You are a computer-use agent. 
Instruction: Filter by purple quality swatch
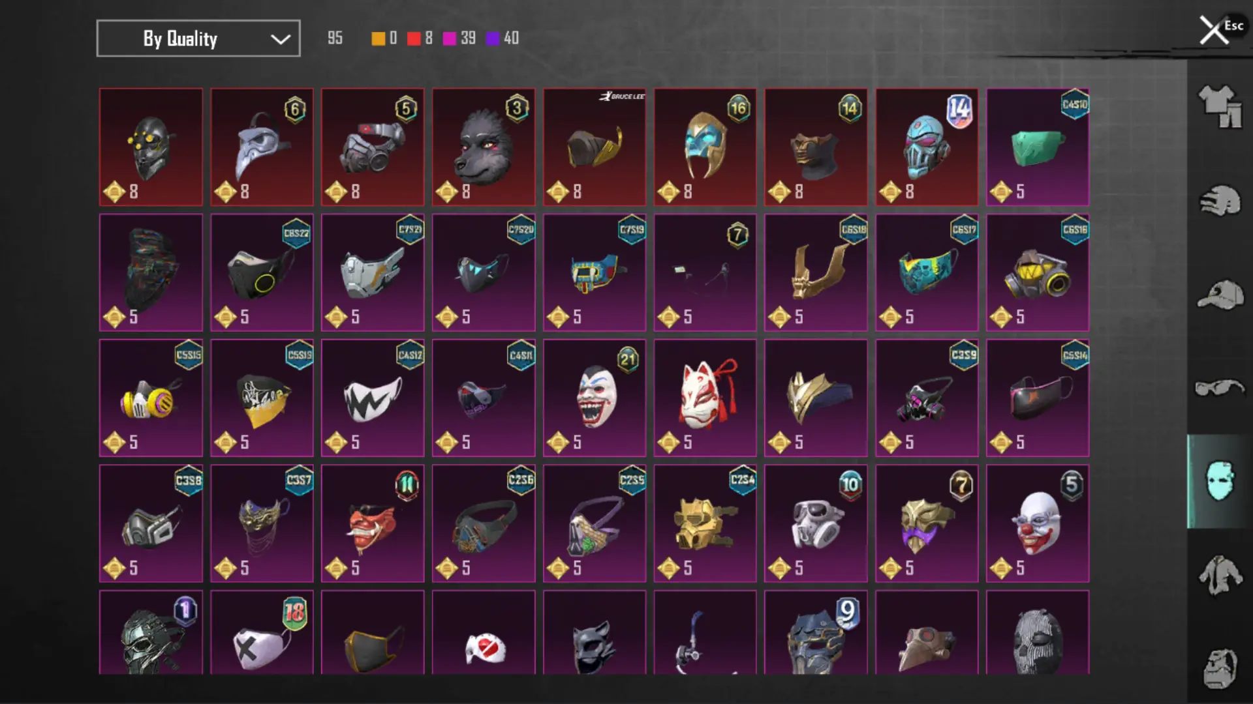pos(493,38)
